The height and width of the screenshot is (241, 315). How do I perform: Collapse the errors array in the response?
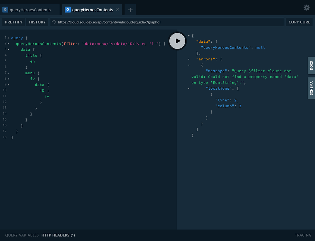pyautogui.click(x=188, y=59)
